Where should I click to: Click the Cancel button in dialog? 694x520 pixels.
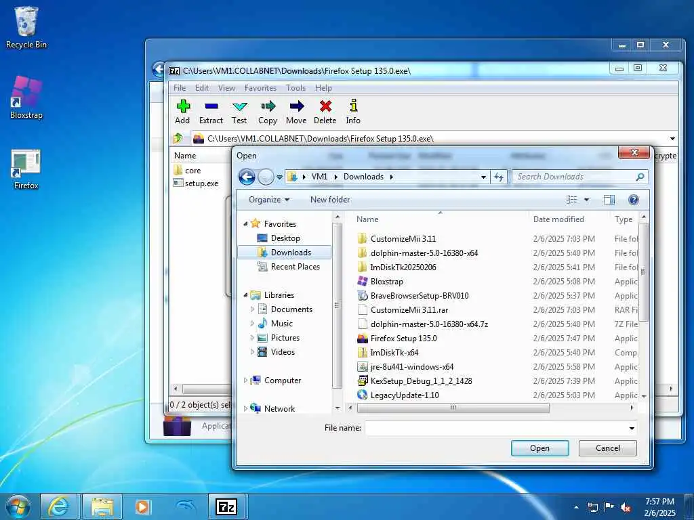click(x=608, y=448)
